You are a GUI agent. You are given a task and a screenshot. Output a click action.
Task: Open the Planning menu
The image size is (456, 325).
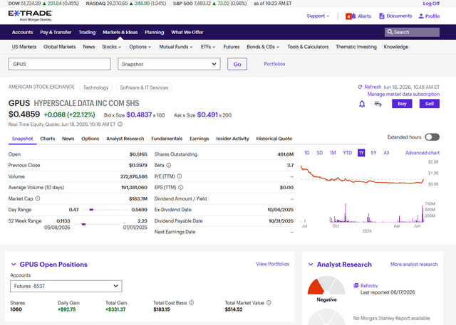pyautogui.click(x=155, y=32)
